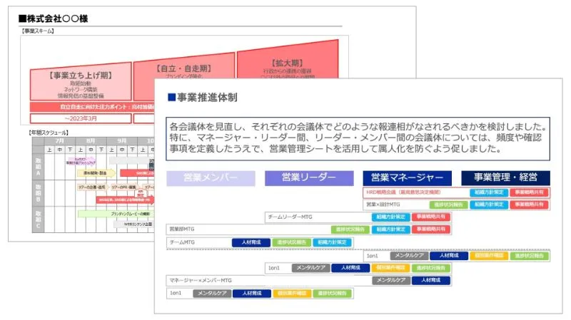Screen dimensions: 571x320
Task: Click the 7月 column header in the schedule
Action: click(60, 140)
